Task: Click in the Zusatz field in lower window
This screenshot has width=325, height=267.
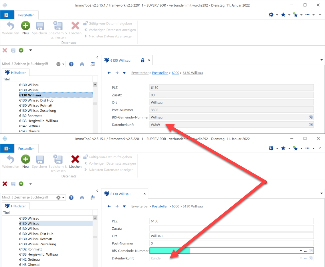Action: coord(231,228)
